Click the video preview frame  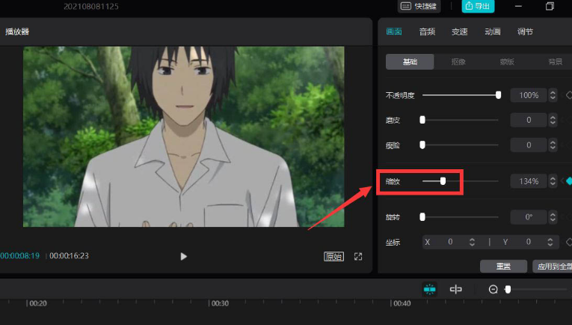pos(183,136)
